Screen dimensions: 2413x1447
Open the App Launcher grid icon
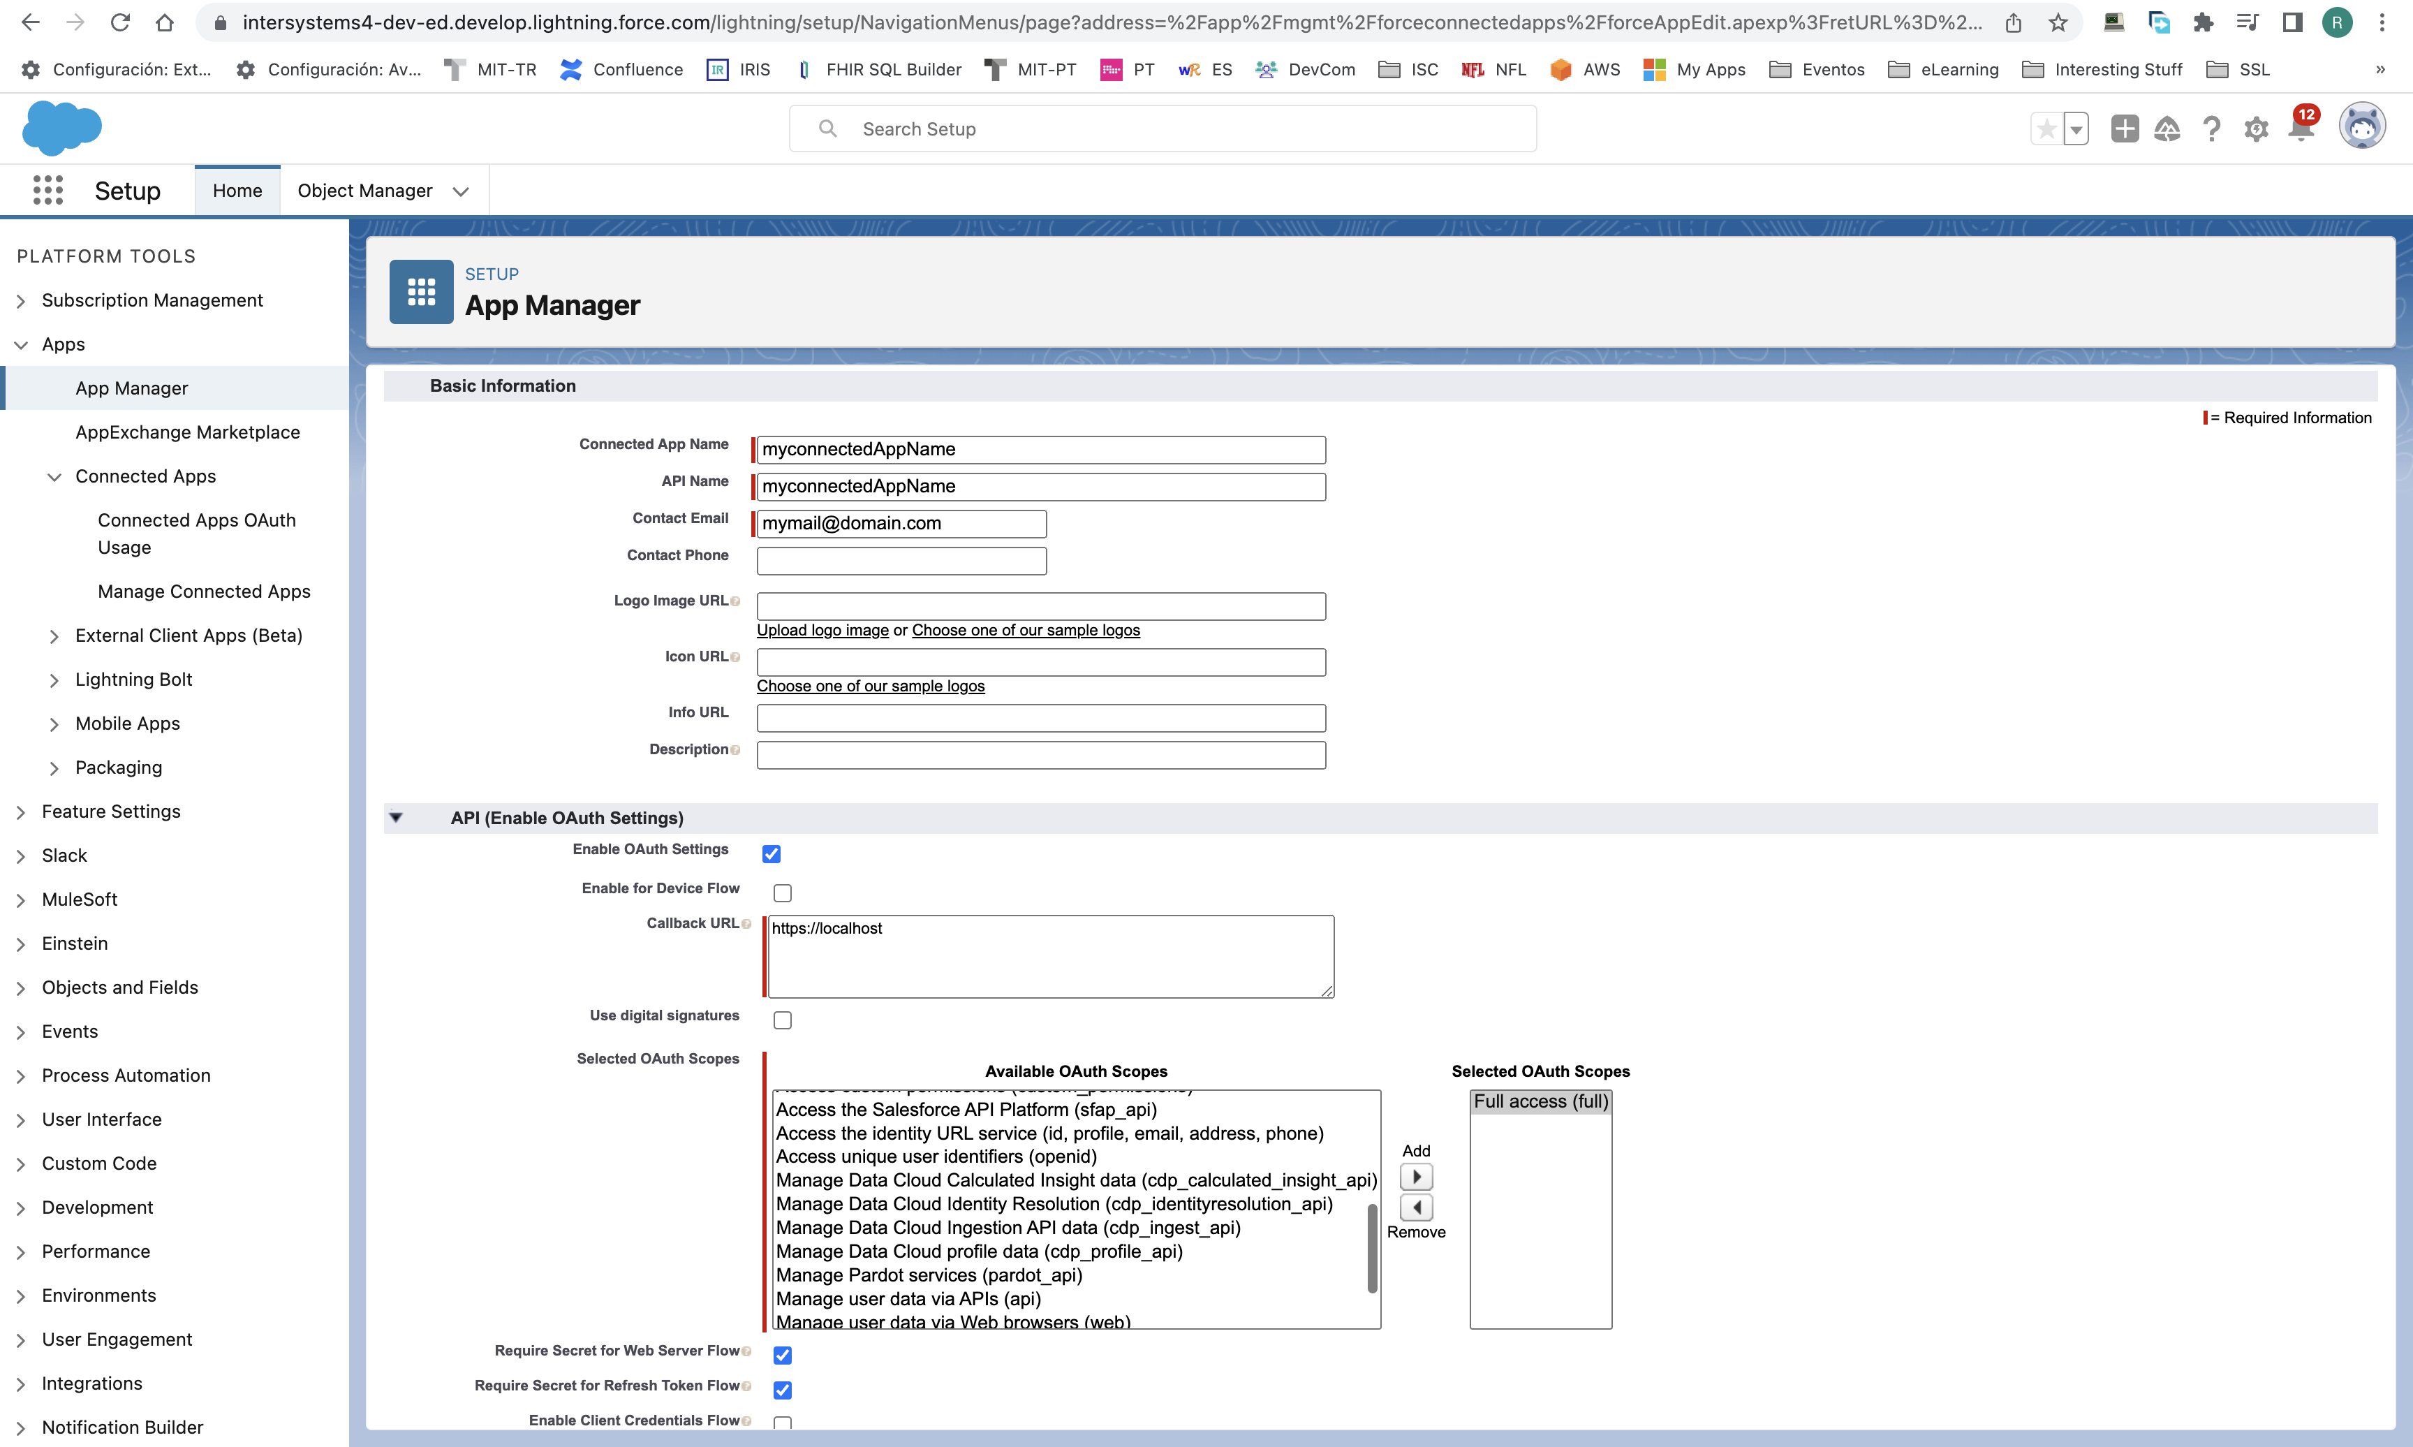[47, 190]
